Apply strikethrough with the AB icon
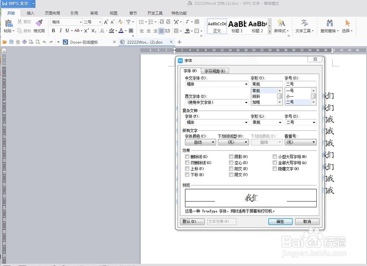The height and width of the screenshot is (266, 367). coord(77,31)
